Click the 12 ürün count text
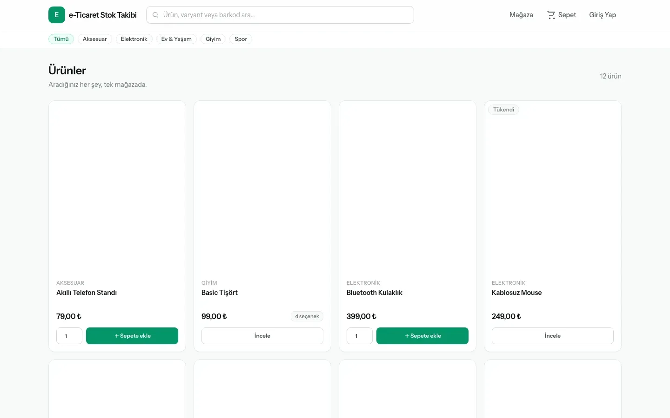This screenshot has width=670, height=418. coord(611,76)
